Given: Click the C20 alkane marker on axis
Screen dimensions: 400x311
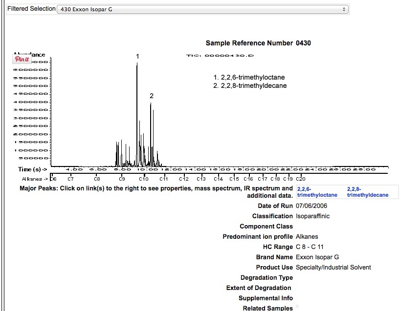Looking at the screenshot, I should 301,179.
